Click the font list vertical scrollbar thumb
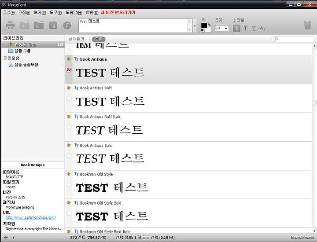The height and width of the screenshot is (242, 317). pos(314,103)
